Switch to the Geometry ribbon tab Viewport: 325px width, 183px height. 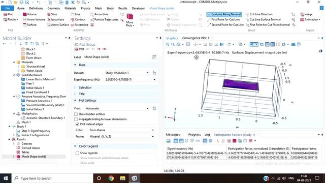pyautogui.click(x=54, y=8)
